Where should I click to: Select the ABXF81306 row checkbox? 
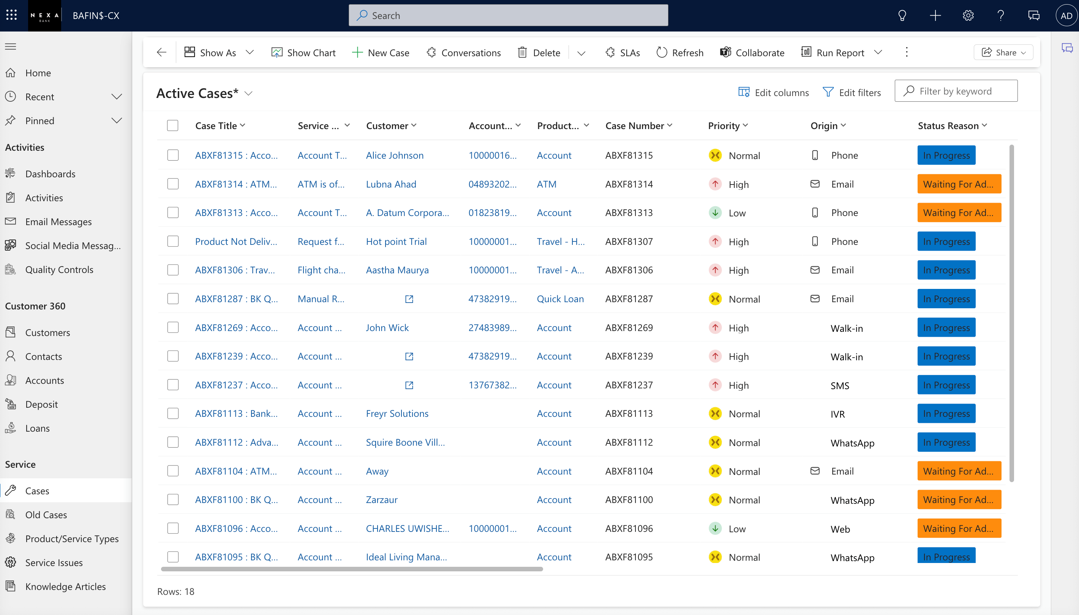[173, 270]
